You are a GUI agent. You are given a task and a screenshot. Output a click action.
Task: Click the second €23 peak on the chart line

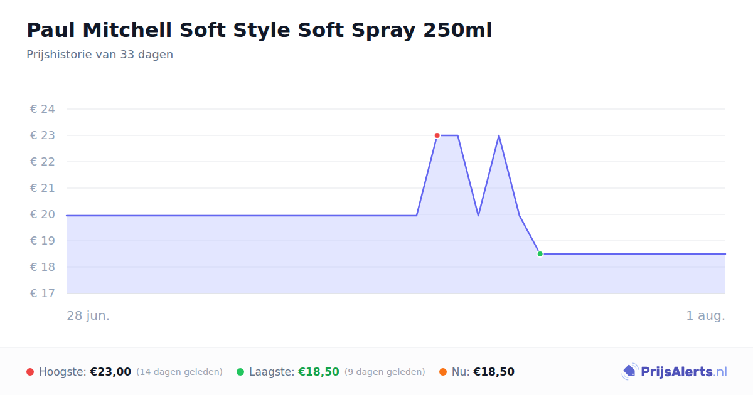point(499,135)
